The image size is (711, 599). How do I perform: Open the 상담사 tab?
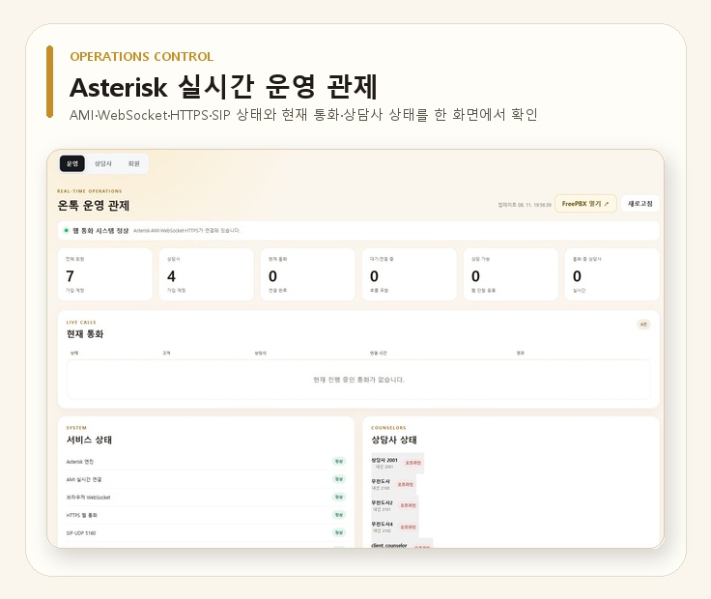coord(103,163)
